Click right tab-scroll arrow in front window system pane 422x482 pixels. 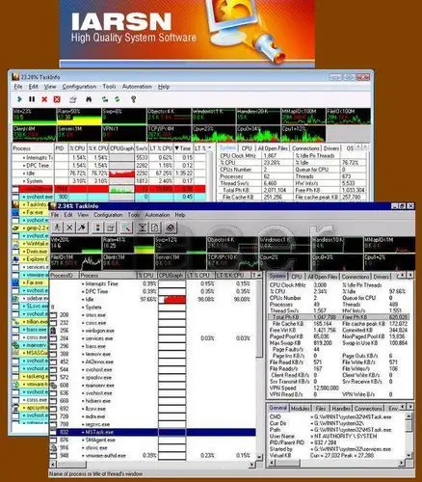[x=410, y=276]
